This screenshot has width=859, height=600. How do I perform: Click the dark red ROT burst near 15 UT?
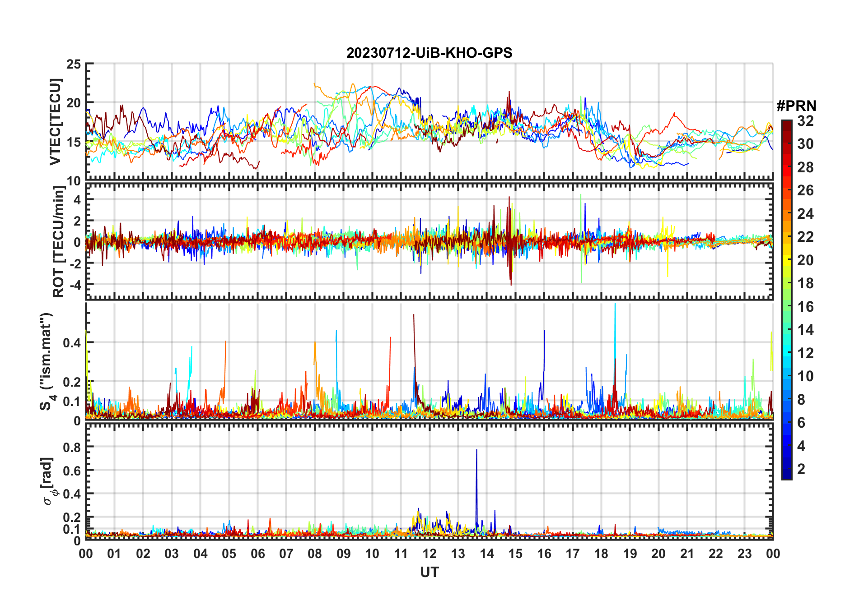(x=510, y=241)
